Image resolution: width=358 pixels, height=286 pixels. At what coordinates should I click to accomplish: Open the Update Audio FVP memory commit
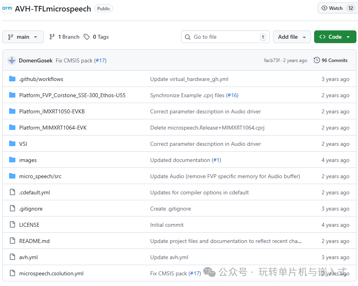point(225,177)
